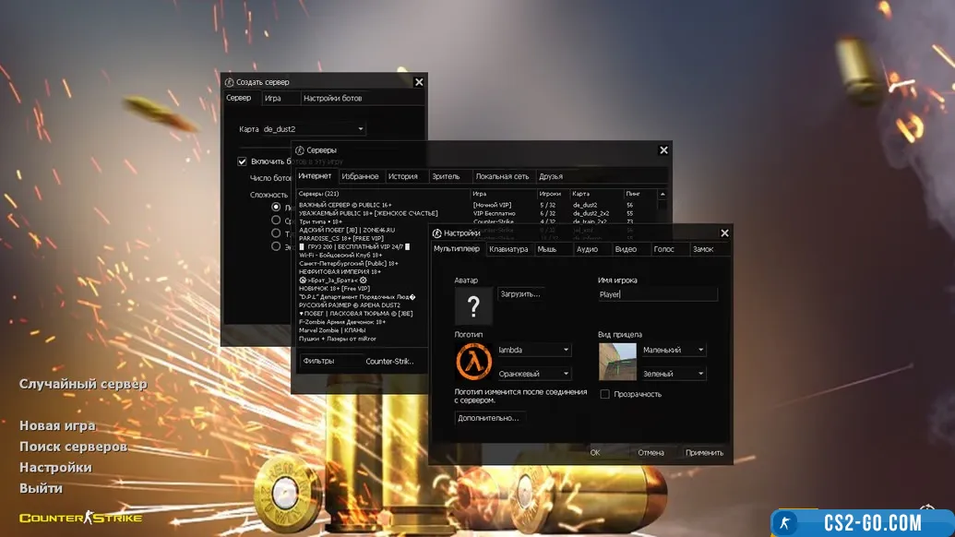Select the first Сложность radio button
This screenshot has width=955, height=537.
coord(276,208)
